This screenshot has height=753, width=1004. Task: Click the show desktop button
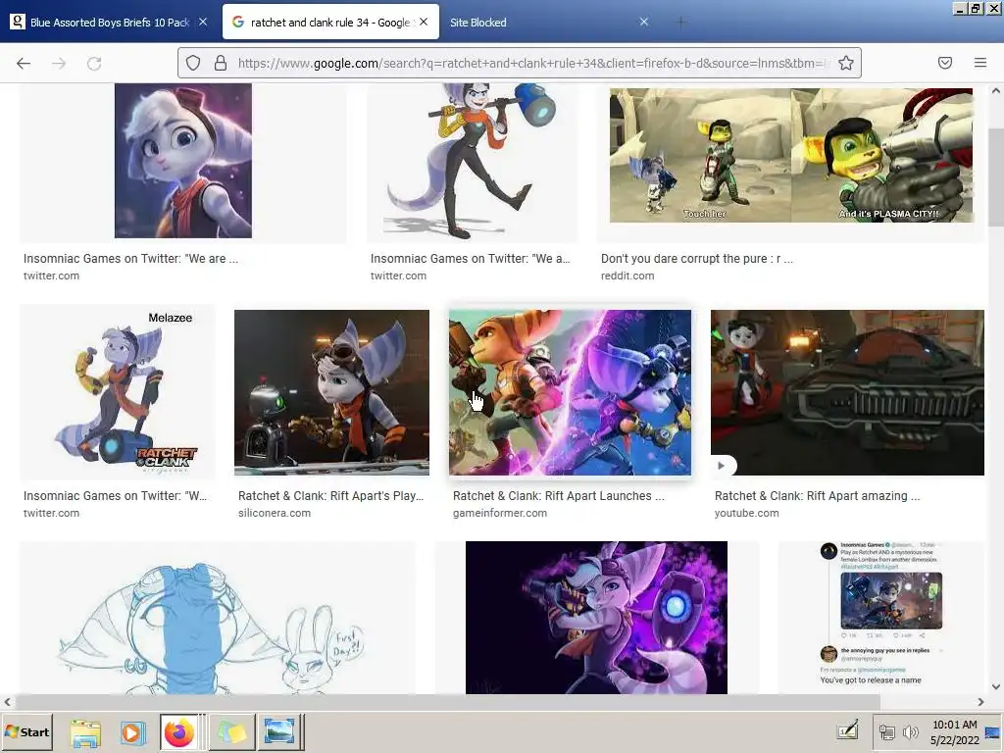(x=993, y=731)
